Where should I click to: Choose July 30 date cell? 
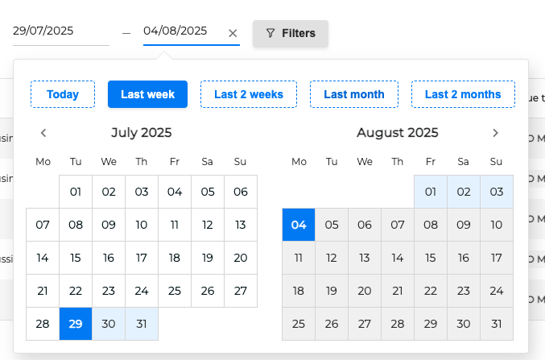[x=109, y=324]
